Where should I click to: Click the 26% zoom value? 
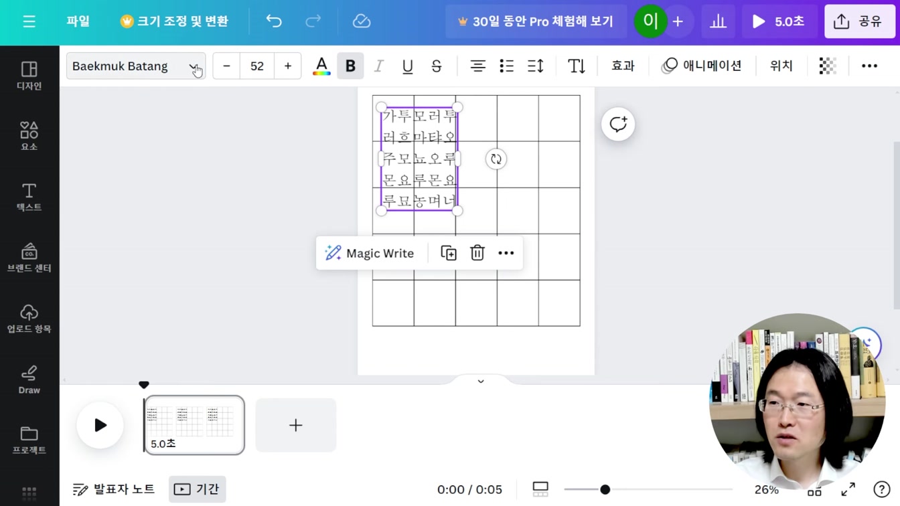766,489
